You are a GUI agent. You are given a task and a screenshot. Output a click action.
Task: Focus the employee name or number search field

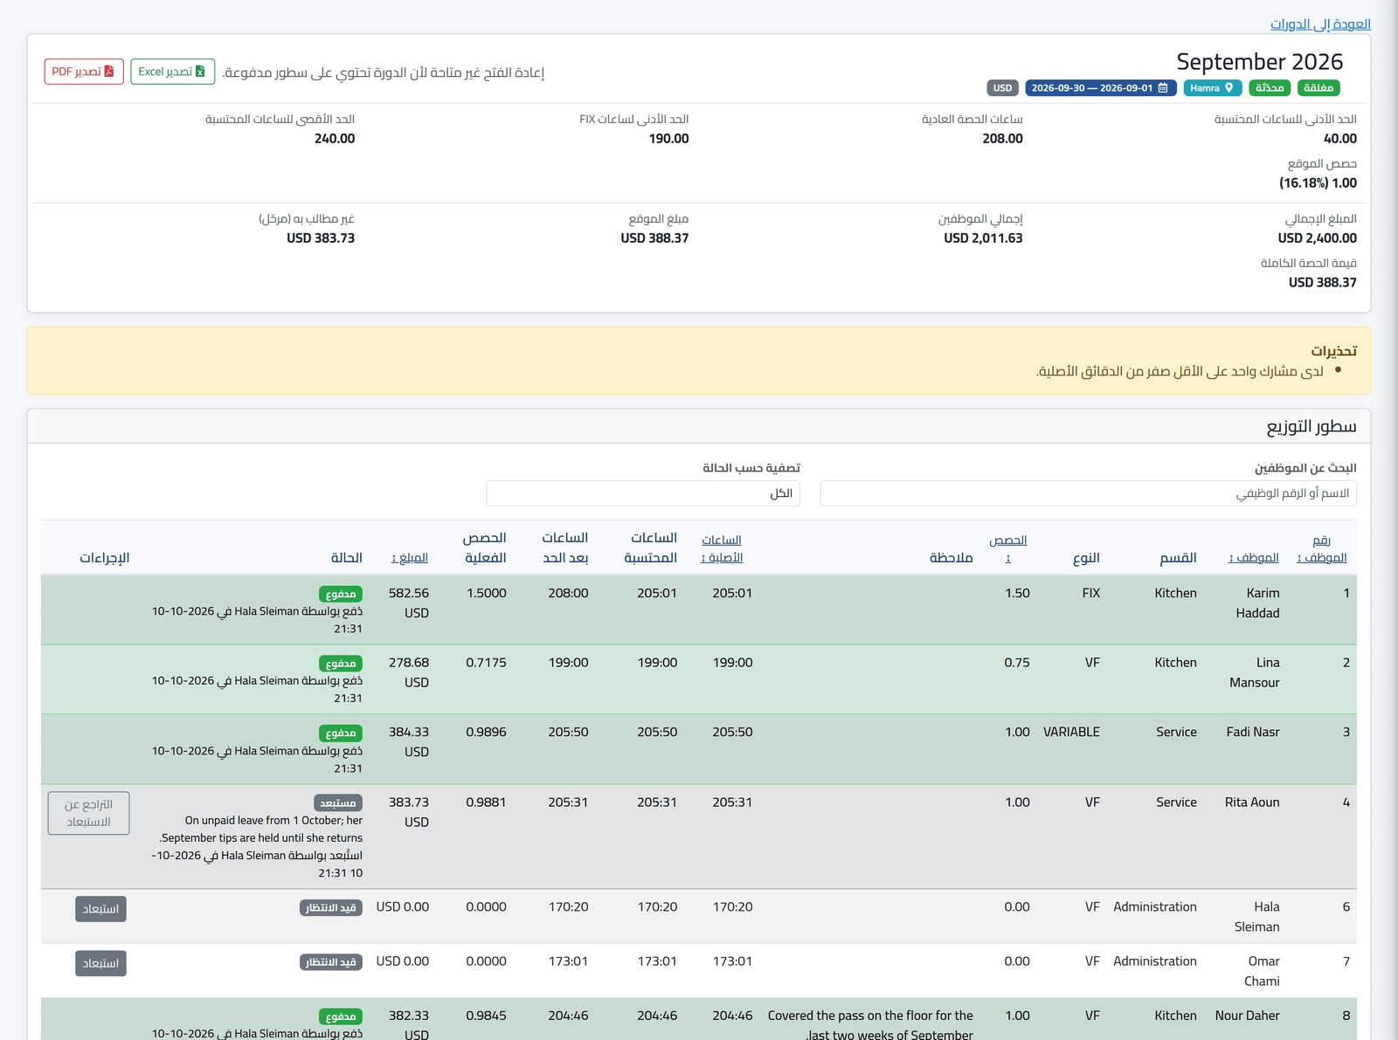pos(1089,493)
